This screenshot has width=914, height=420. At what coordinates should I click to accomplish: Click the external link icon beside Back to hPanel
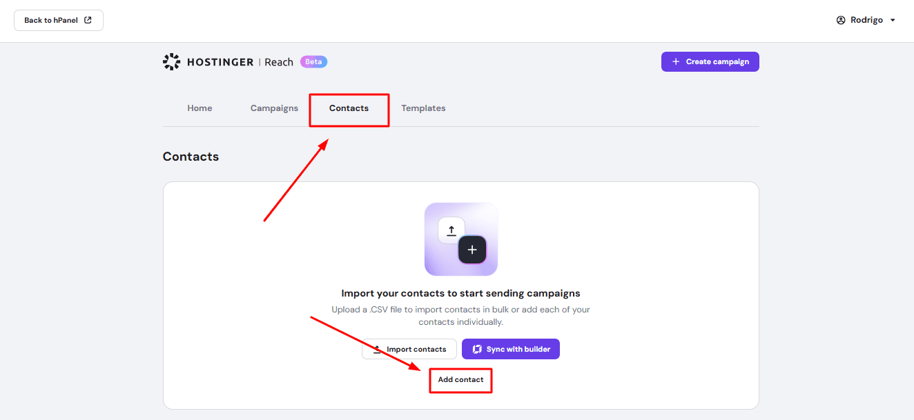(88, 20)
